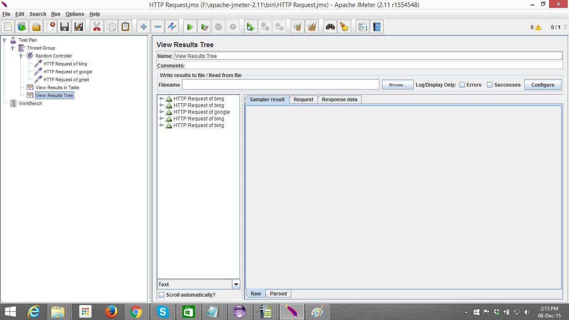Click the Copy toolbar icon
Viewport: 569px width, 320px height.
(111, 27)
